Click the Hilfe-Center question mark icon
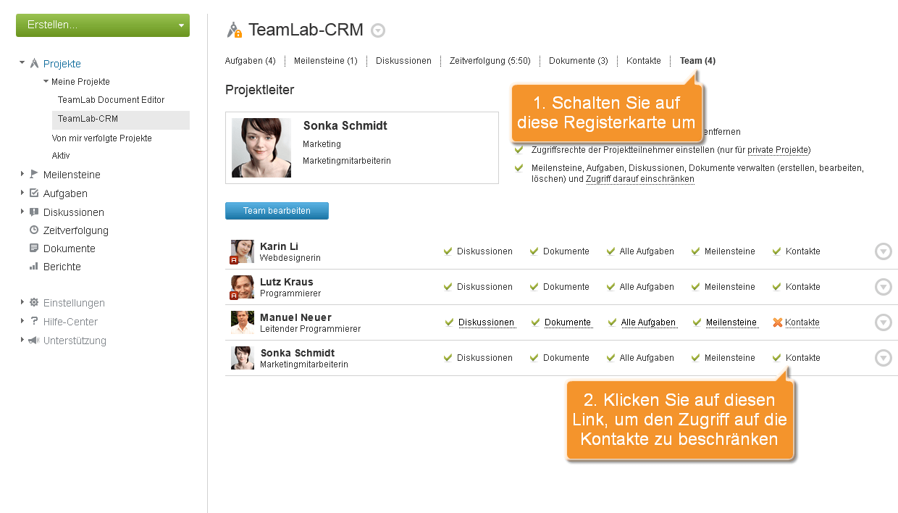Viewport: 898px width, 513px height. click(x=34, y=321)
